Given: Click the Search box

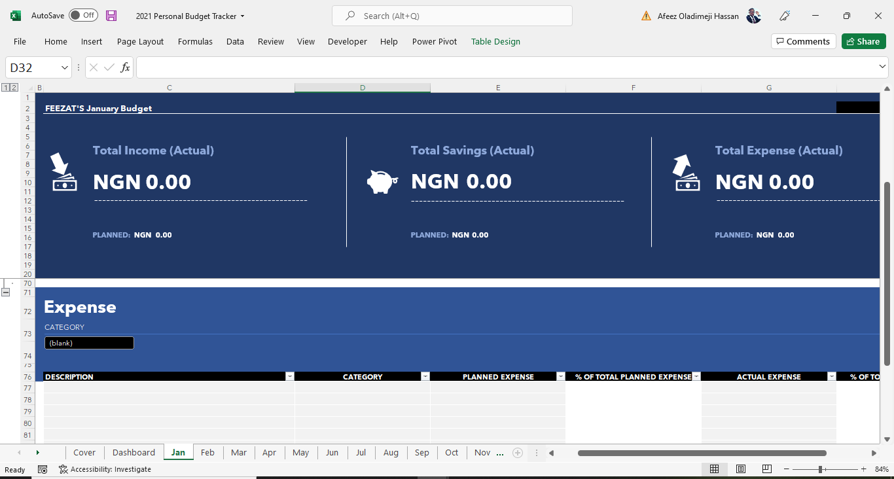Looking at the screenshot, I should point(452,16).
